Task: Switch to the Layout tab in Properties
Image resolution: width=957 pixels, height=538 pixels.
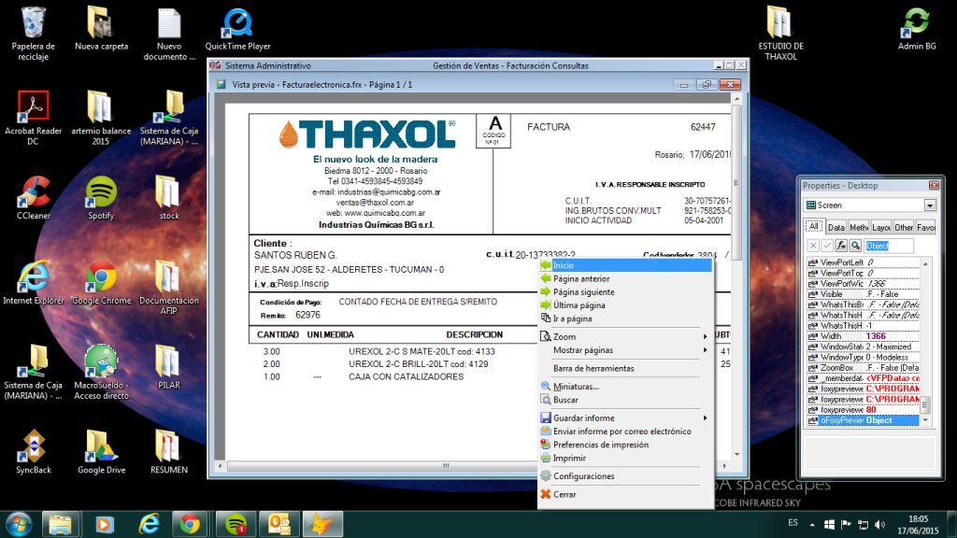Action: point(881,227)
